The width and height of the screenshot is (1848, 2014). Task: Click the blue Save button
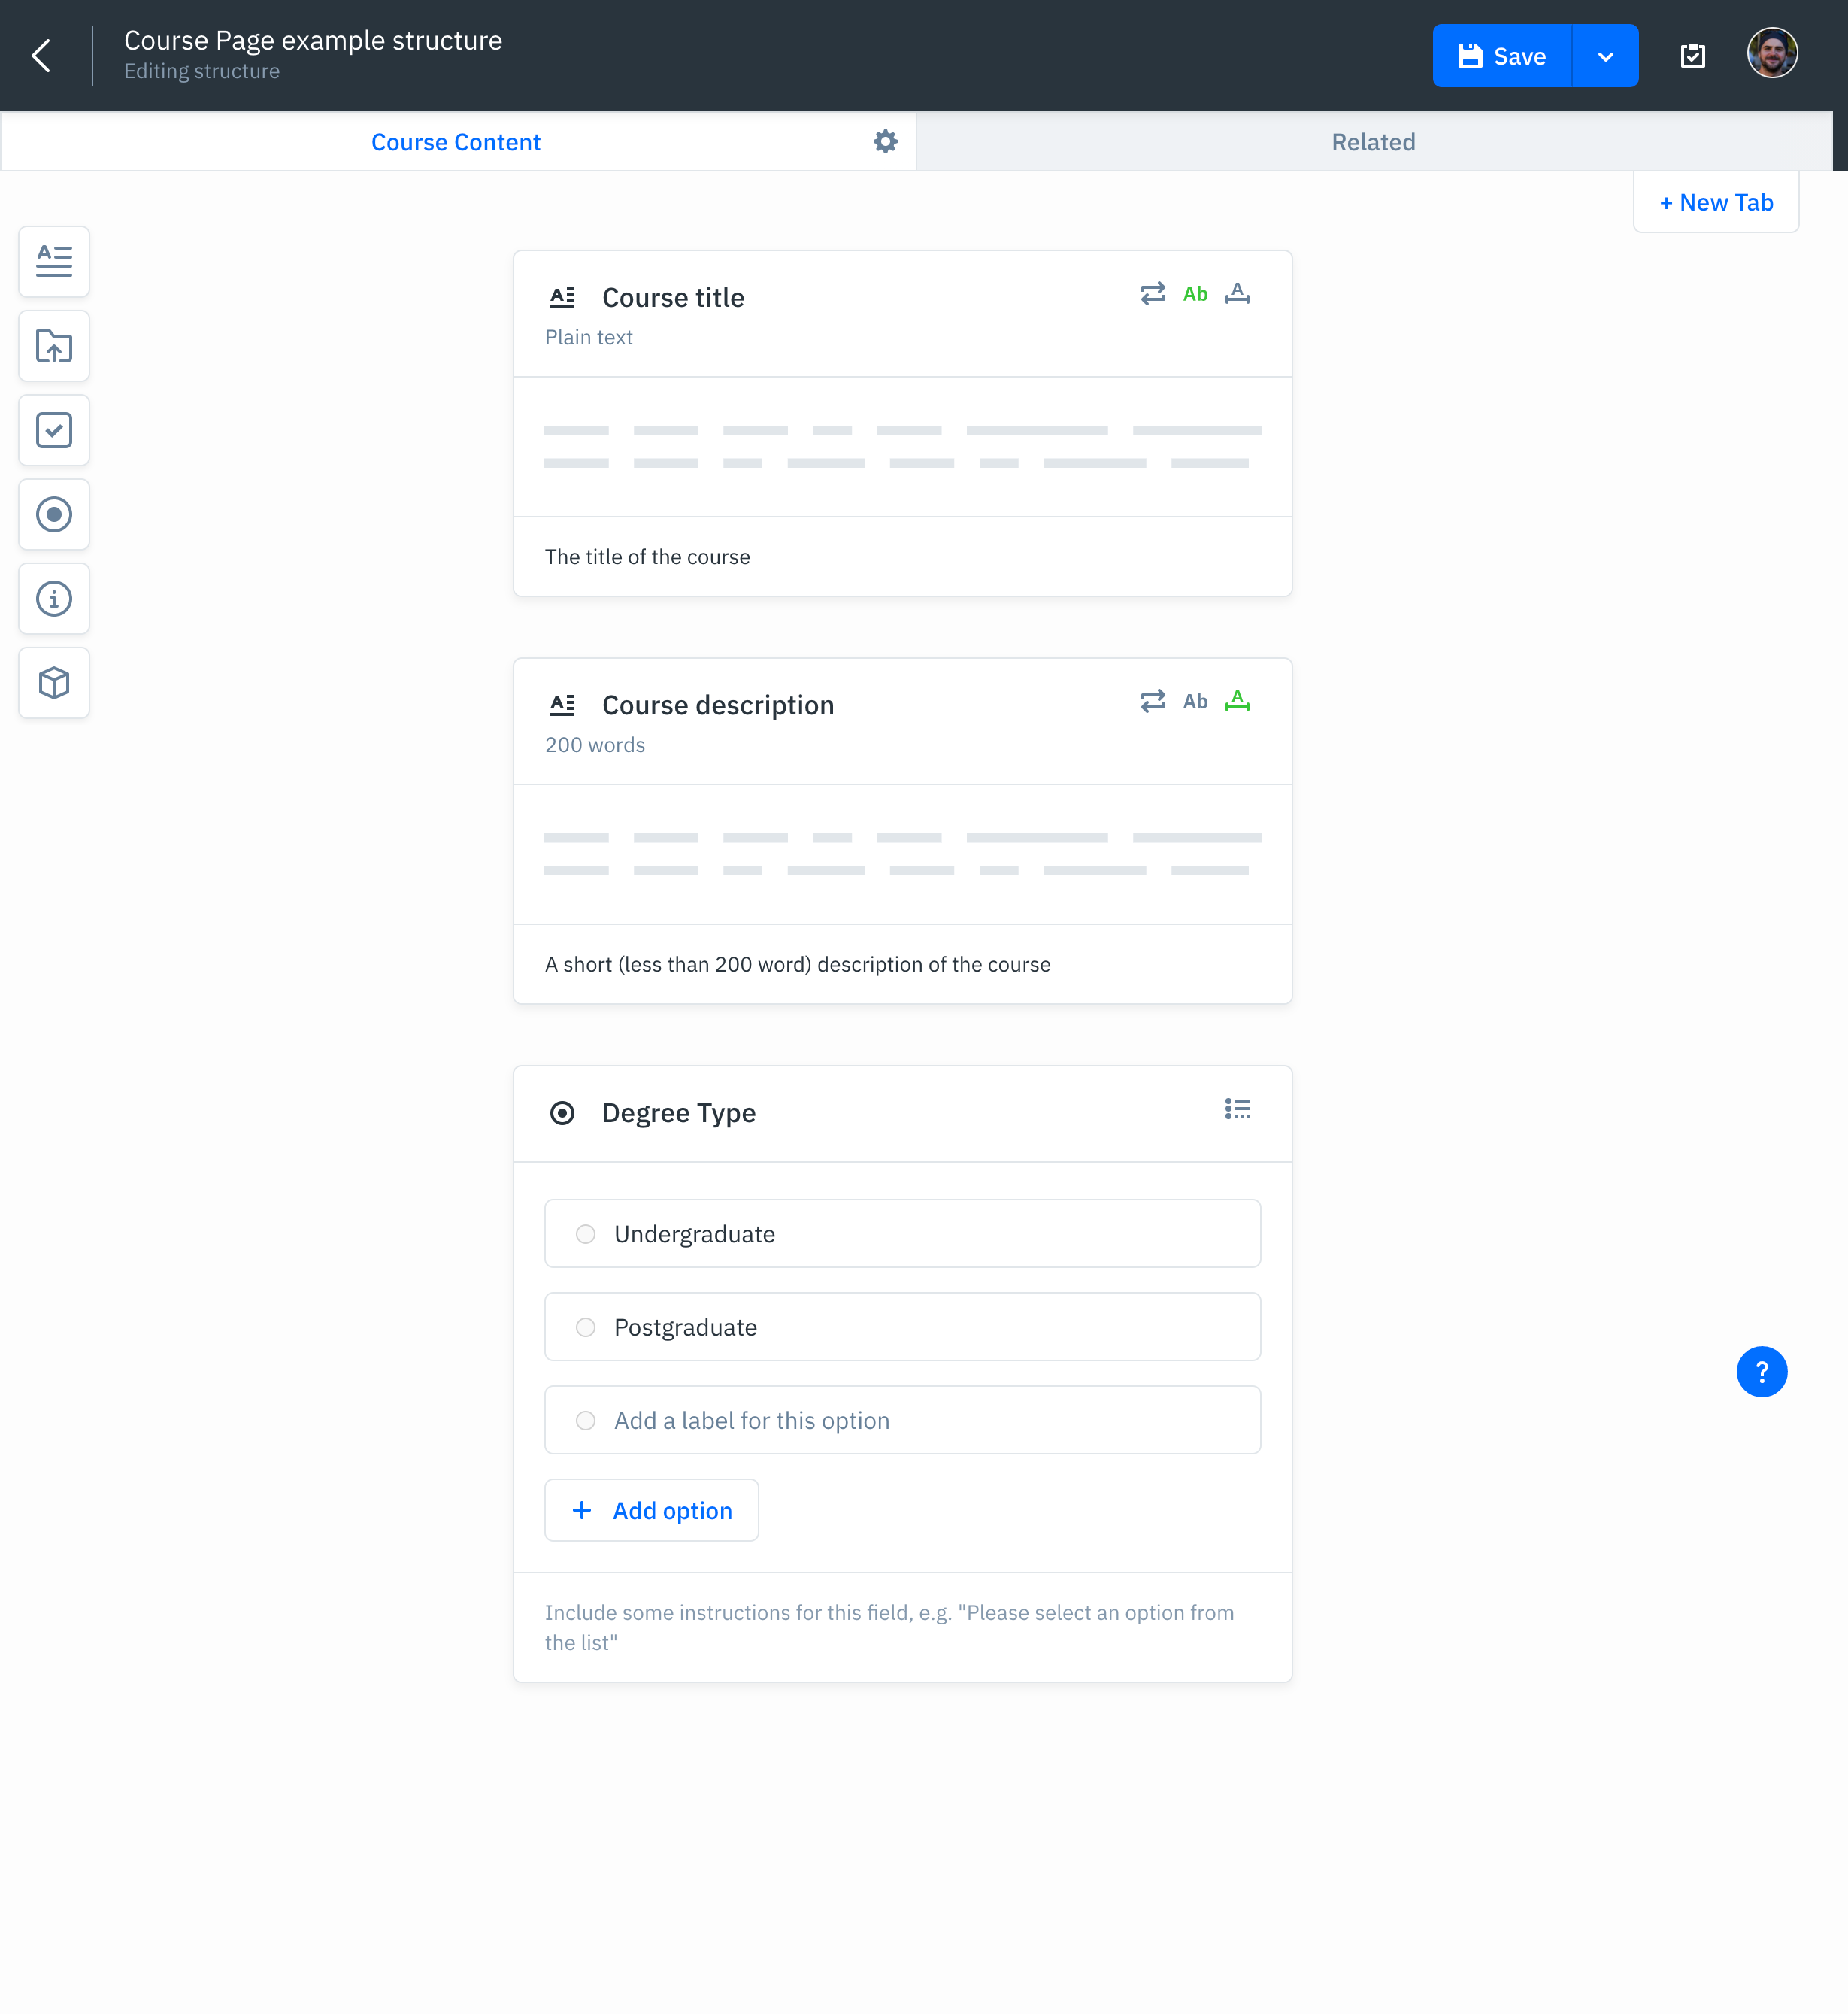[x=1501, y=56]
